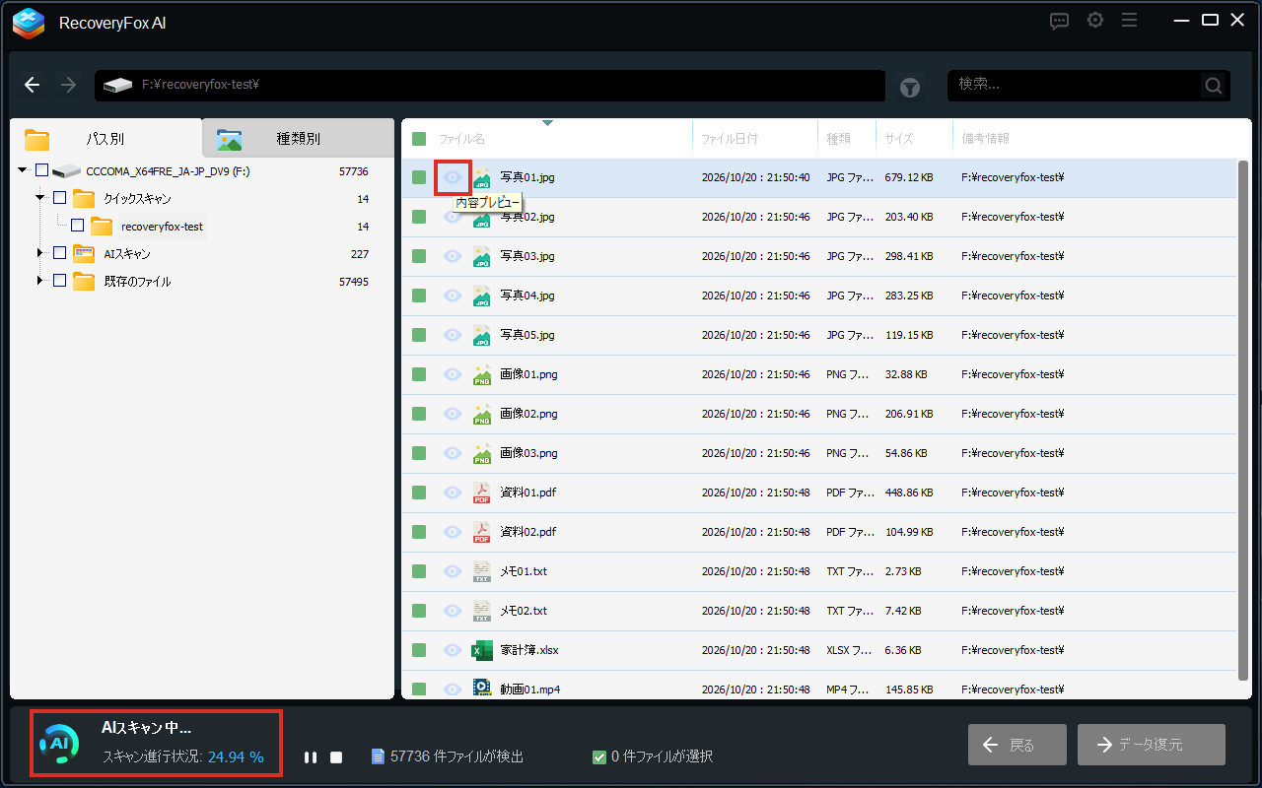Stop the AI scan
1262x788 pixels.
click(x=336, y=757)
